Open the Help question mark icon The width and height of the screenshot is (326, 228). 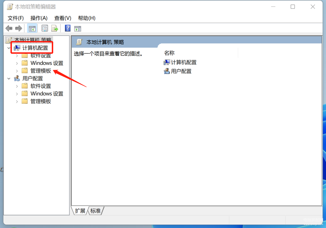pyautogui.click(x=68, y=28)
